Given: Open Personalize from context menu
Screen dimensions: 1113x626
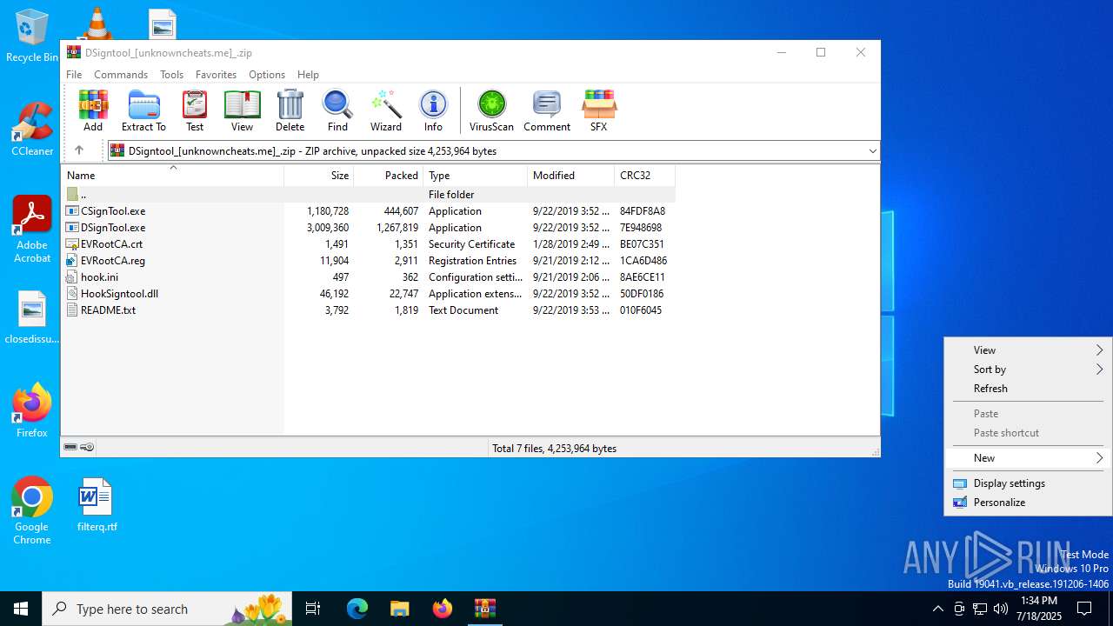Looking at the screenshot, I should click(x=1028, y=503).
